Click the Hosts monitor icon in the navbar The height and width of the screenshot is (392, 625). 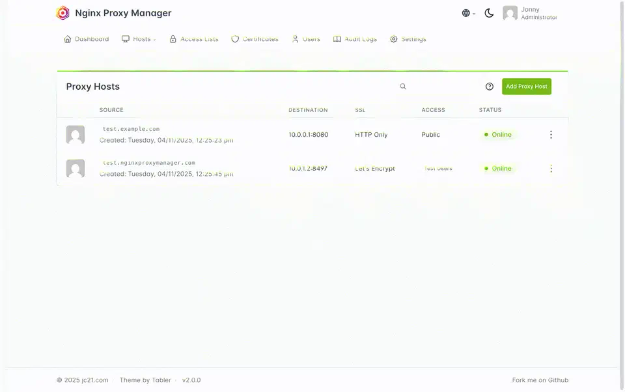tap(124, 38)
